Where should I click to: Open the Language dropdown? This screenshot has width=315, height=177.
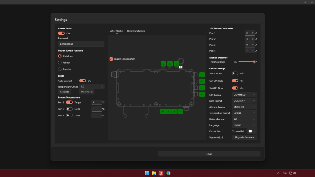[244, 125]
